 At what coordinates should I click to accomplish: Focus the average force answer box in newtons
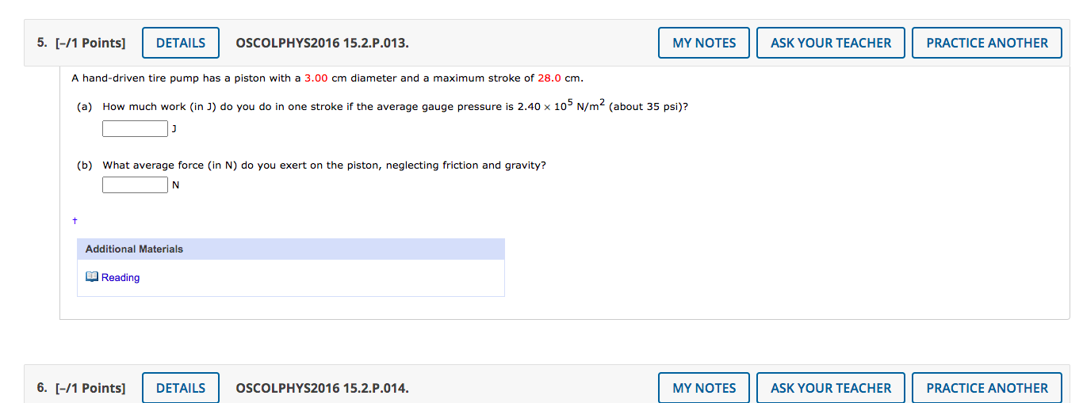coord(135,185)
